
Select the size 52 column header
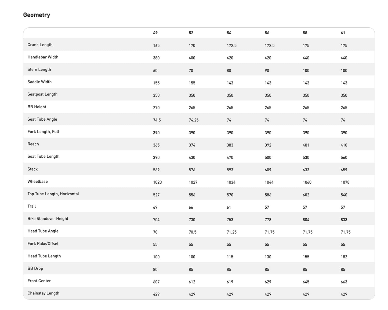[x=191, y=33]
